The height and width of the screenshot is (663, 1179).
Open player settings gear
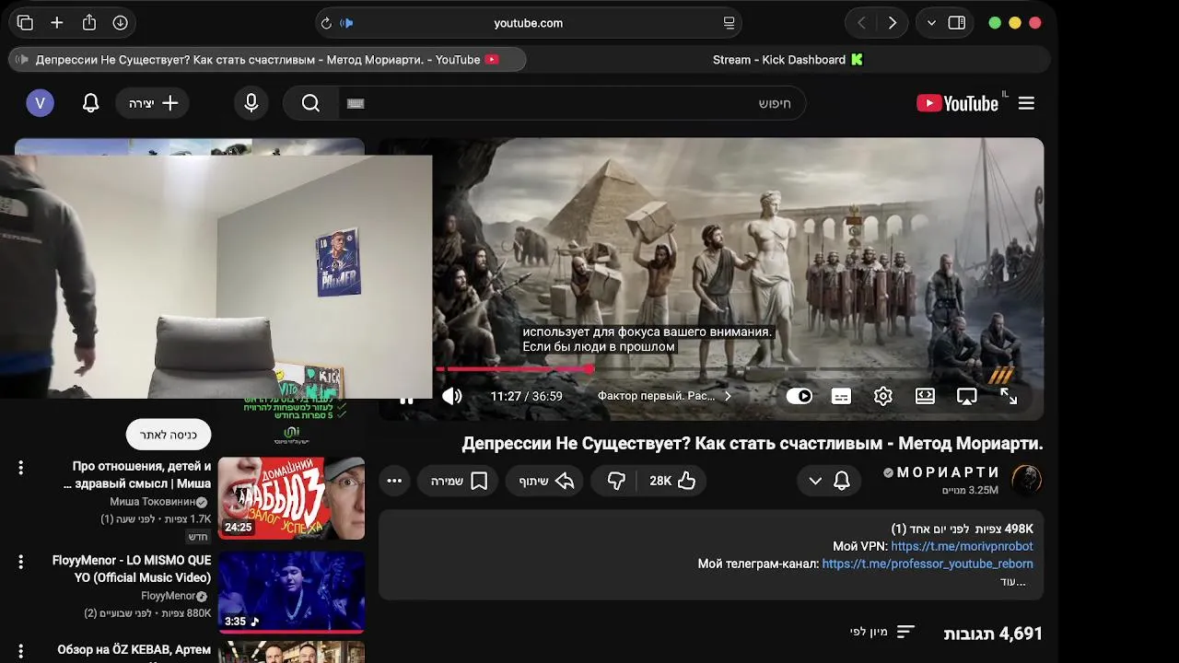tap(883, 396)
